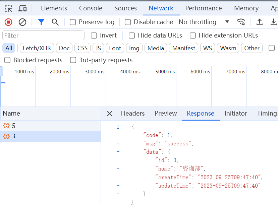This screenshot has width=278, height=205.
Task: Filter by Media requests
Action: [156, 48]
